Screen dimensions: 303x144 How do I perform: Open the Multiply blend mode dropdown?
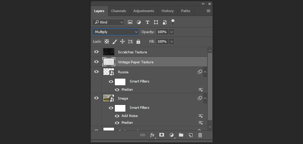pos(115,32)
